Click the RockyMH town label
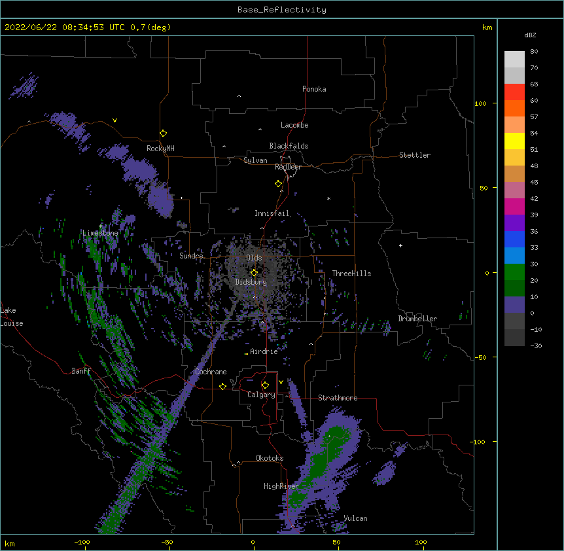Screen dimensions: 564x551 (160, 149)
